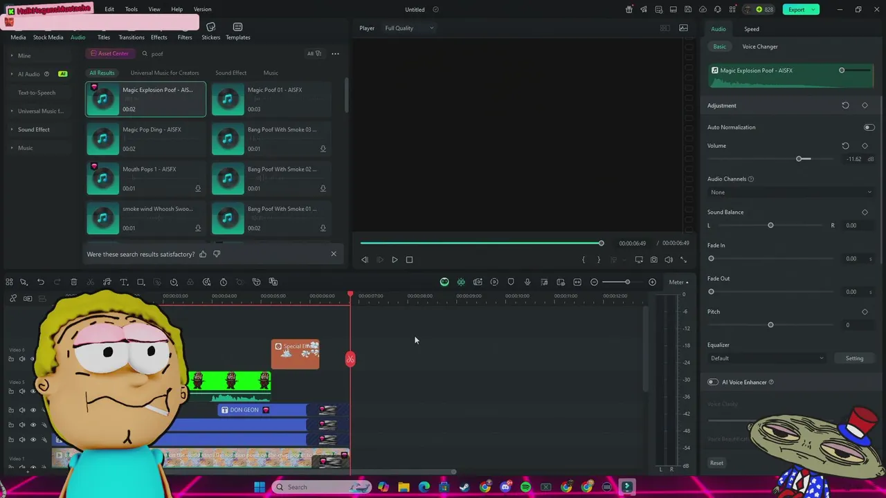The height and width of the screenshot is (498, 886).
Task: Open the Equalizer Default dropdown
Action: point(767,358)
